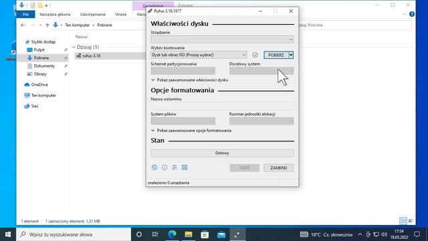Open boot selection dropdown Dysk lub obraz ISO
The image size is (428, 241).
pyautogui.click(x=199, y=55)
